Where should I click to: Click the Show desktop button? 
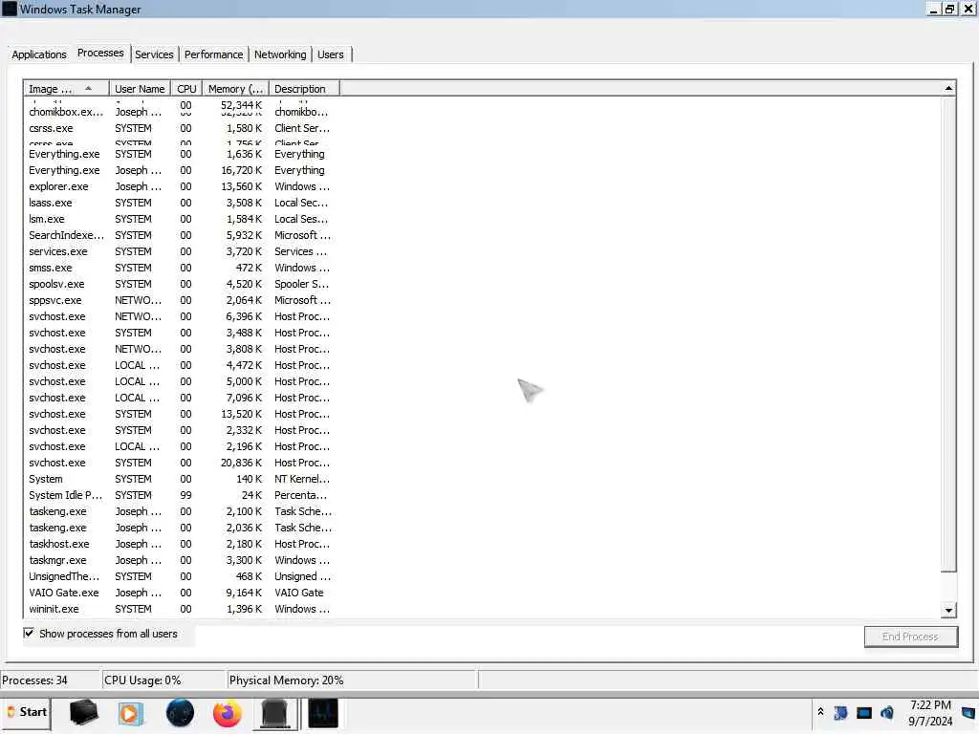[x=969, y=713]
